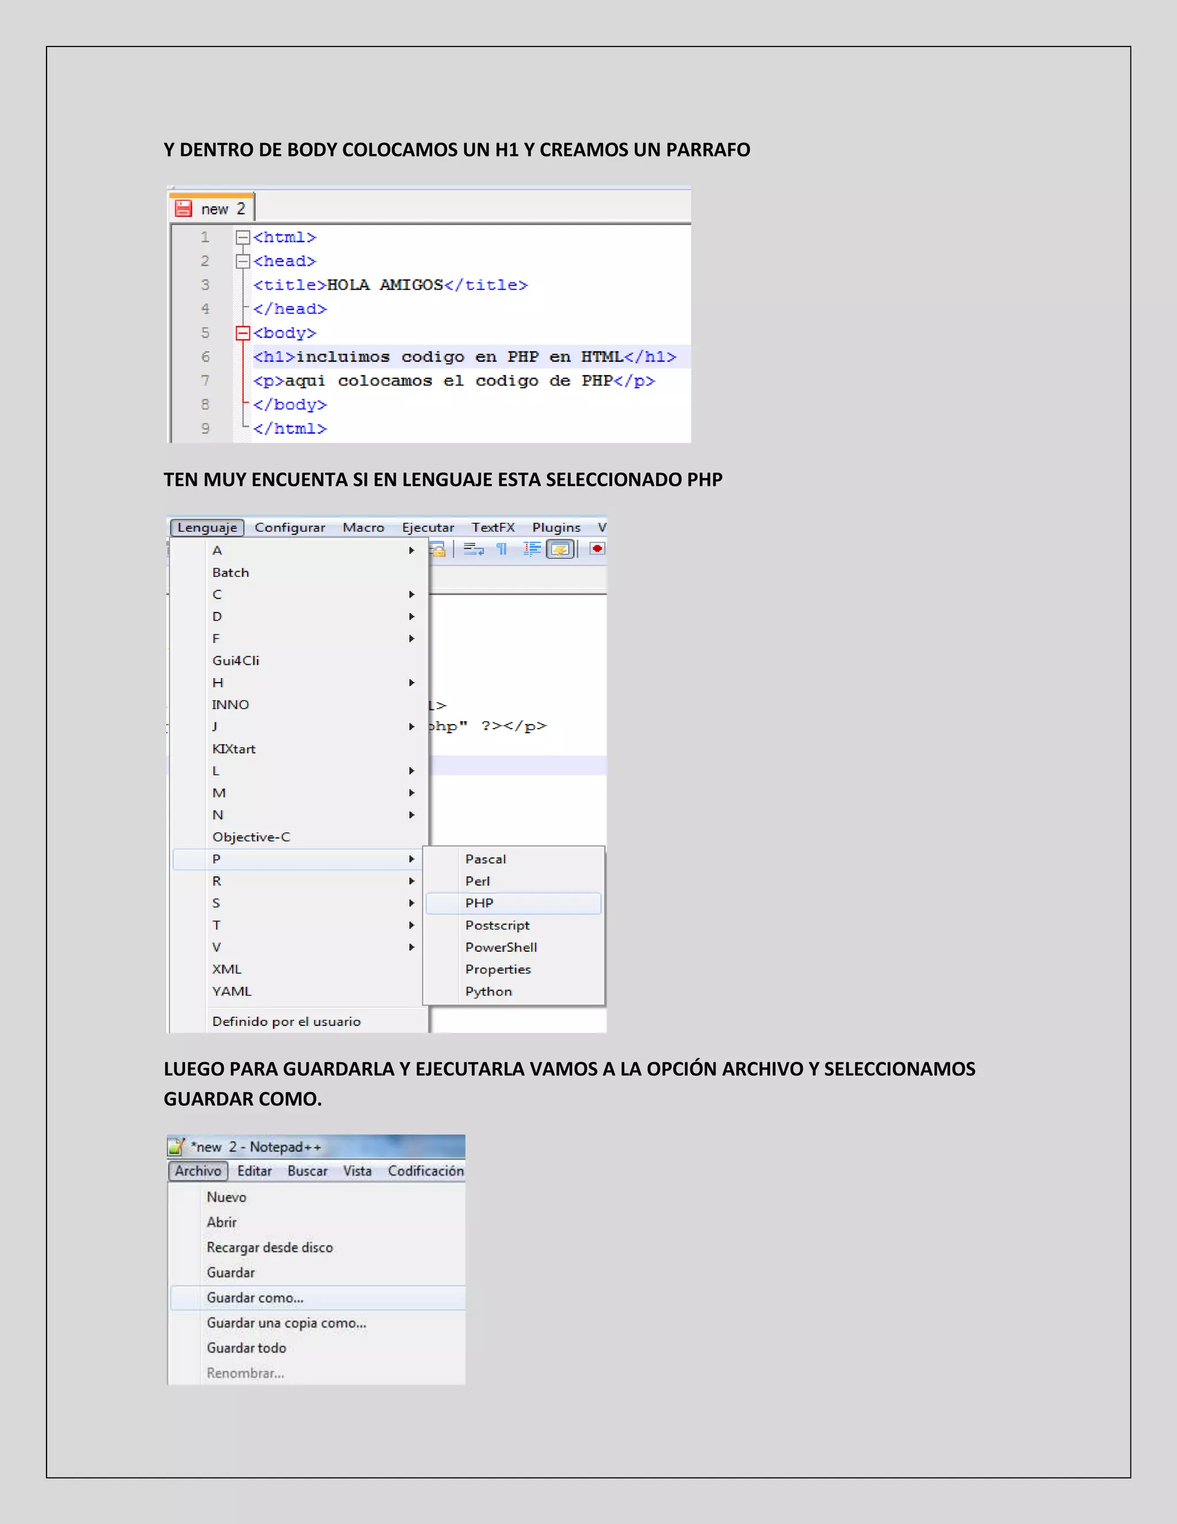This screenshot has width=1177, height=1524.
Task: Open the Lenguaje menu
Action: point(207,527)
